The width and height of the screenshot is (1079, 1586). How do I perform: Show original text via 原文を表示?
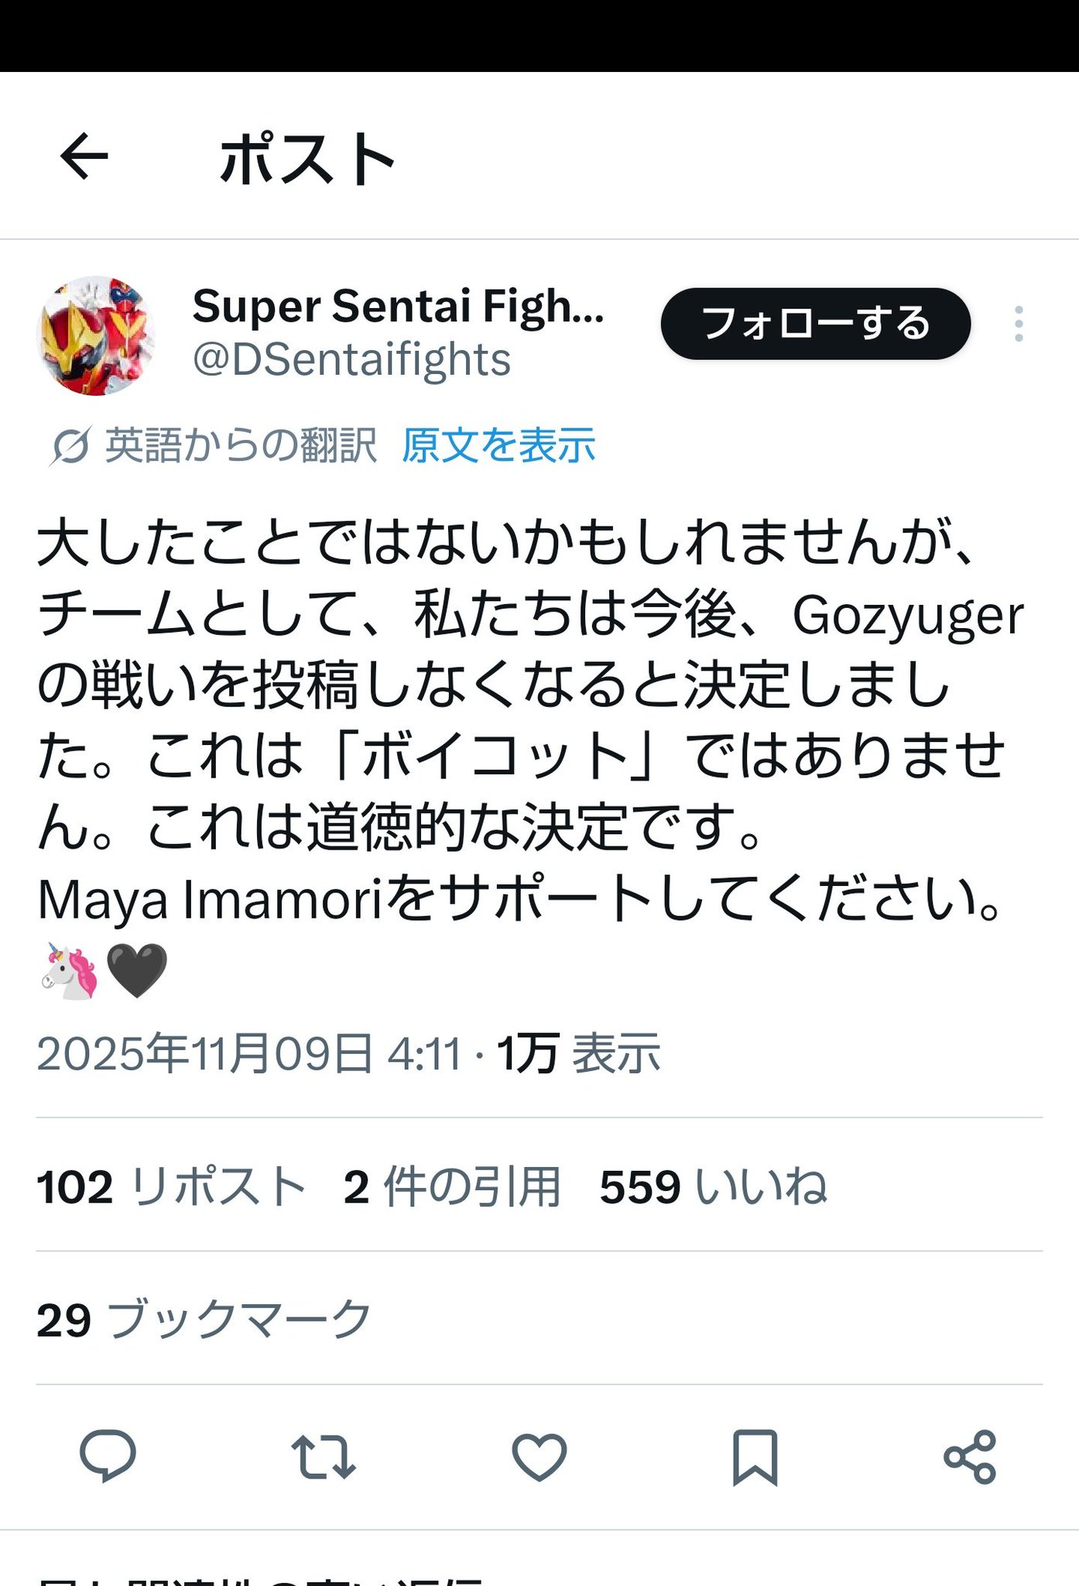(x=498, y=446)
